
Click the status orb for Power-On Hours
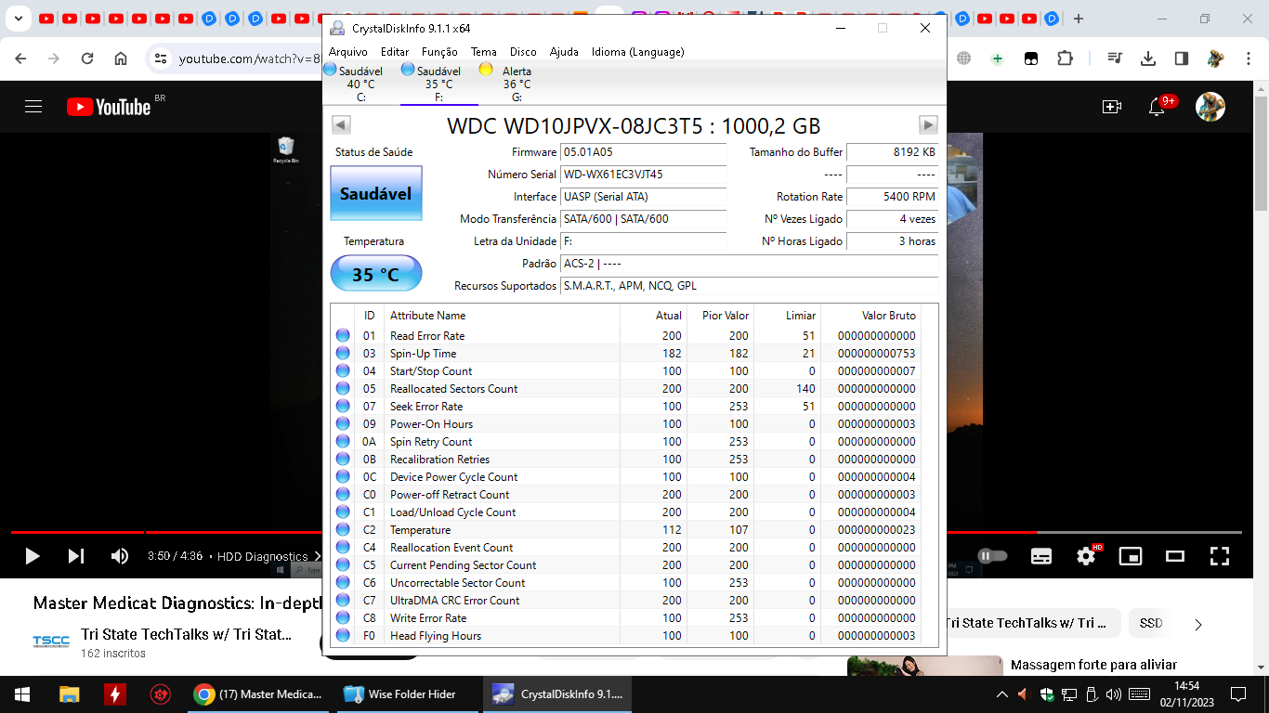point(343,423)
